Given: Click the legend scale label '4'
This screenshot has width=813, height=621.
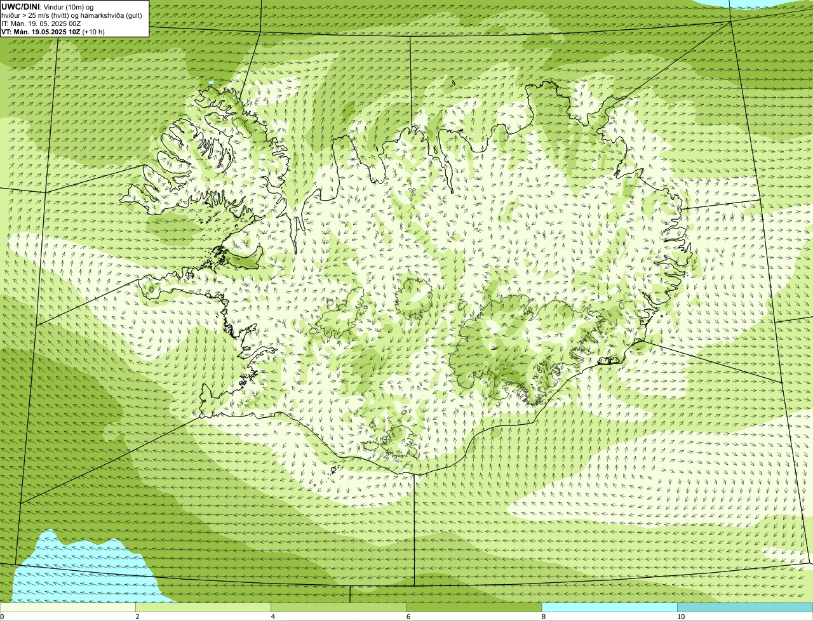Looking at the screenshot, I should click(273, 617).
